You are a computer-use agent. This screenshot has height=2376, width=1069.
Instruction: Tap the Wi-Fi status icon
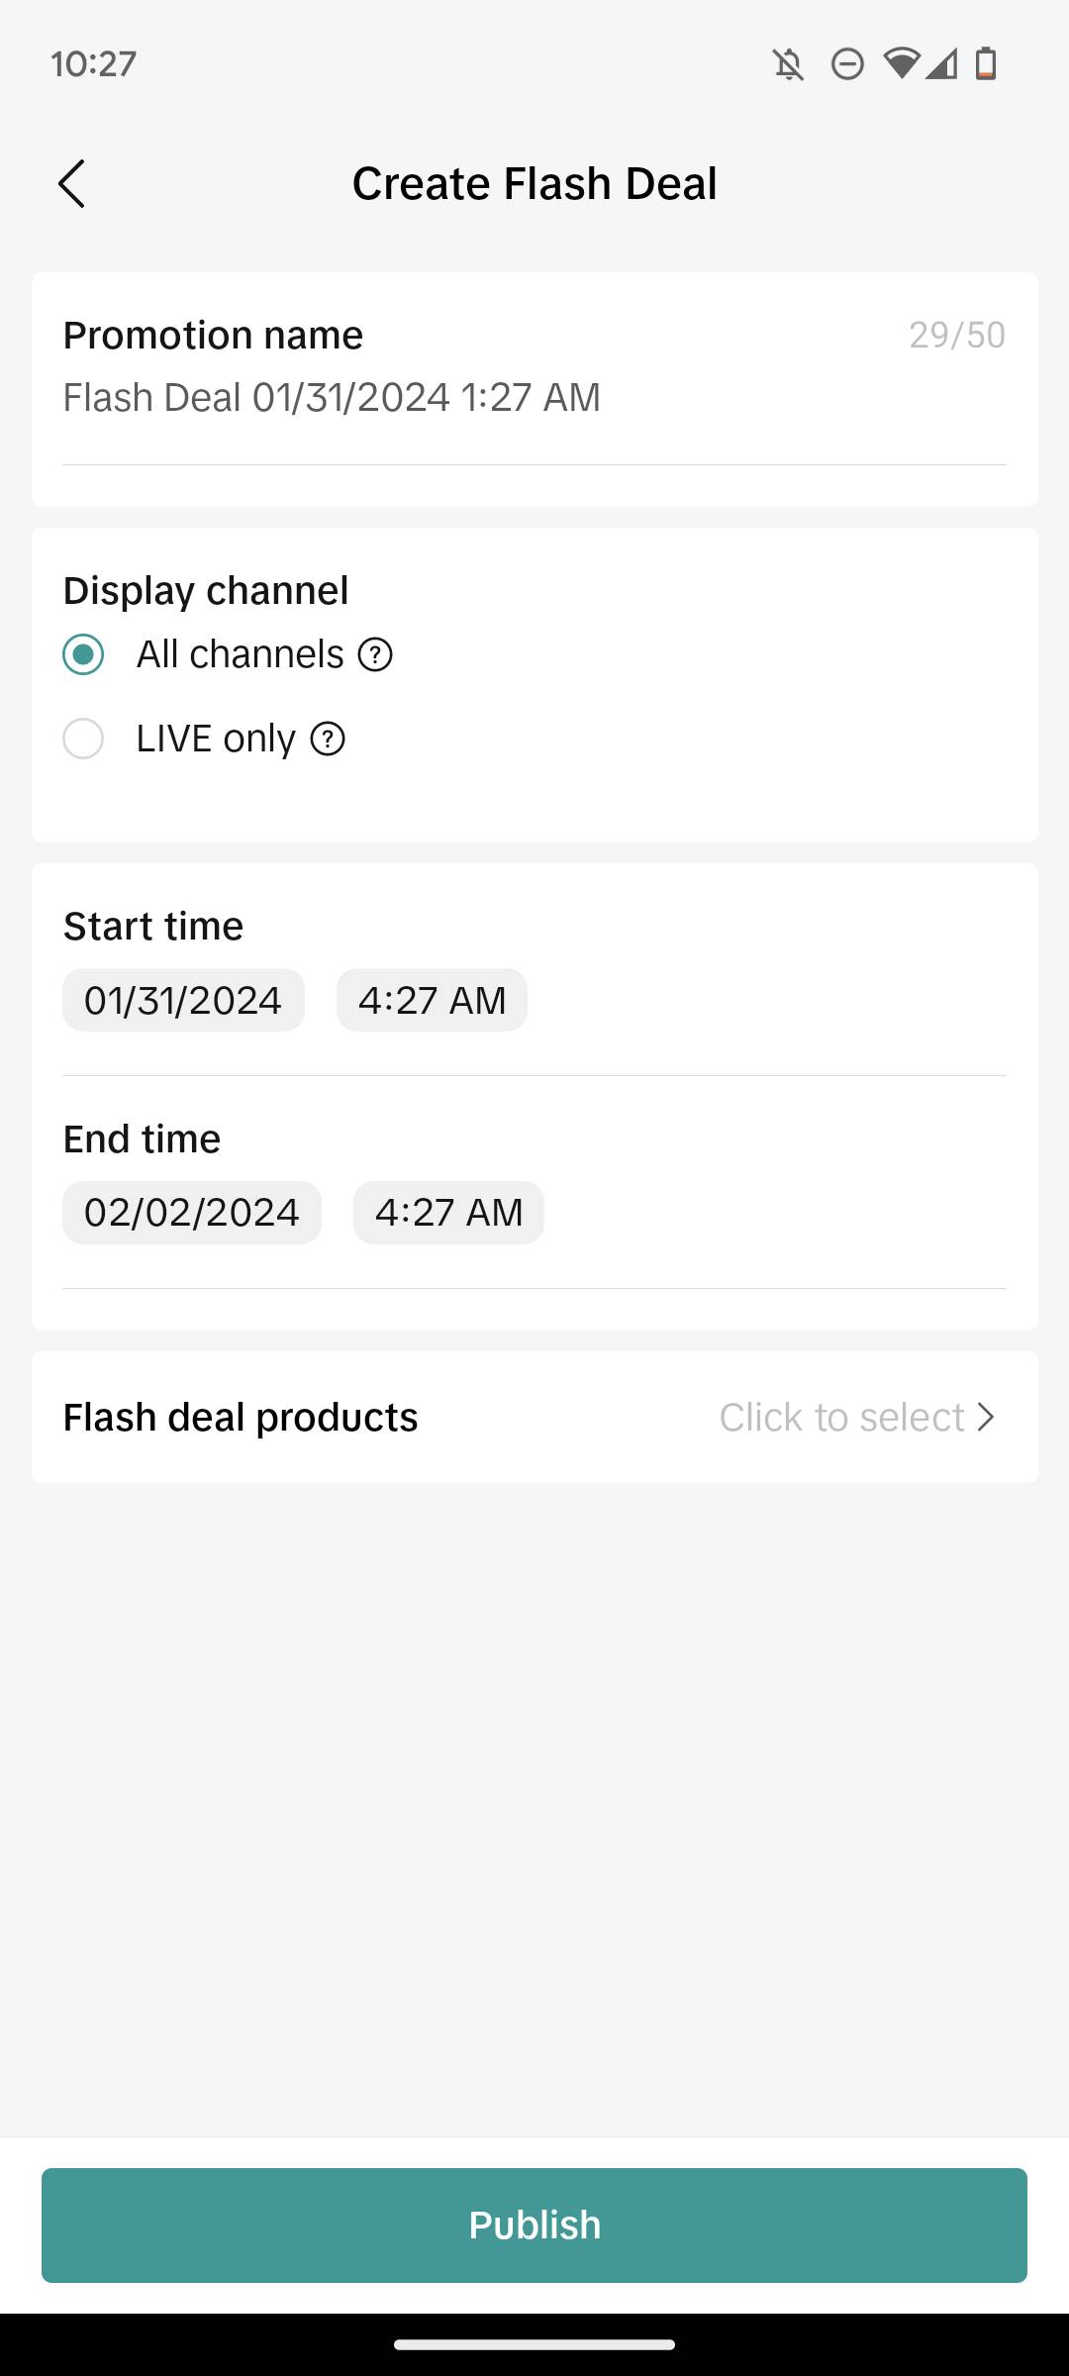pos(901,64)
